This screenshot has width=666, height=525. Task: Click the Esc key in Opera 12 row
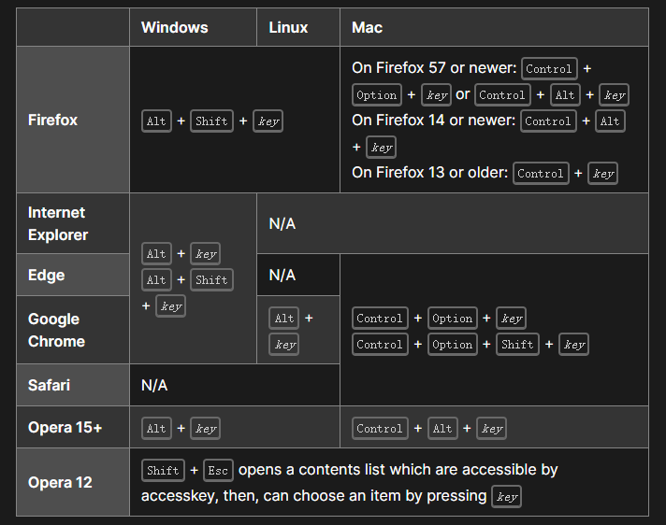pyautogui.click(x=218, y=471)
